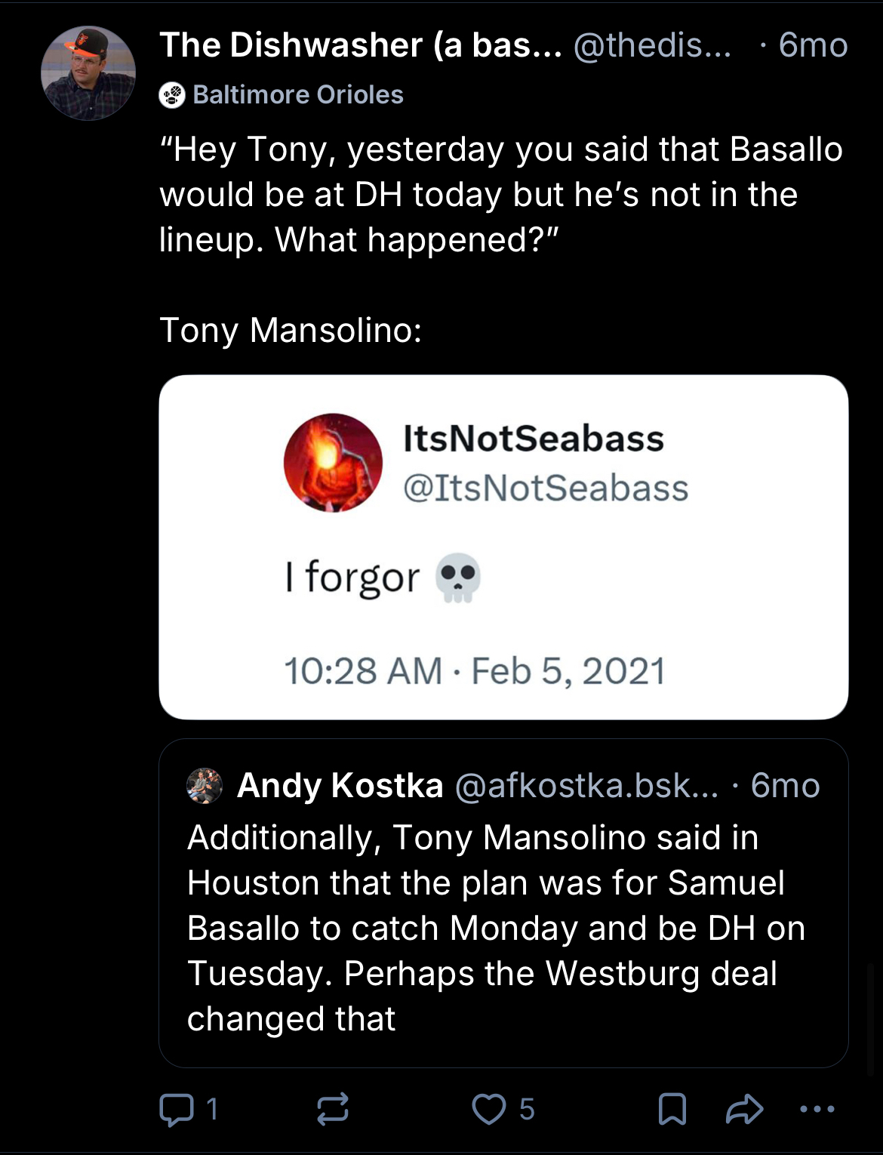Bookmark this post
This screenshot has height=1155, width=883.
coord(672,1109)
